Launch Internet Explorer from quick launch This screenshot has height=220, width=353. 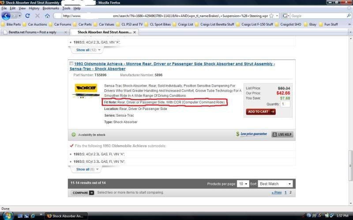pos(33,216)
